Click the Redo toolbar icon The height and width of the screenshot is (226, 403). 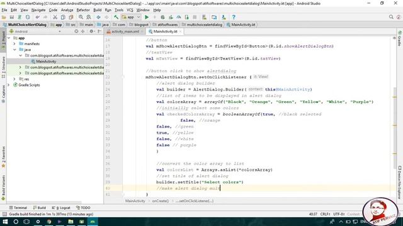(x=45, y=17)
